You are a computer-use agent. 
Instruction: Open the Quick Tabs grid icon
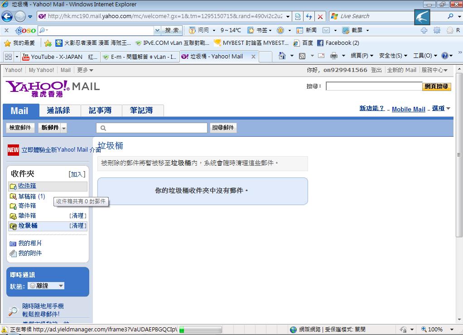8,57
